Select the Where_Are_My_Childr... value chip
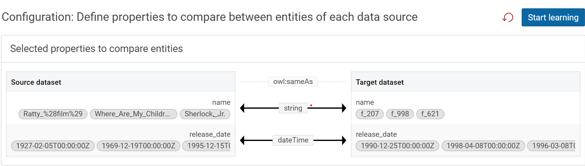Viewport: 585px width, 166px height. pyautogui.click(x=133, y=114)
